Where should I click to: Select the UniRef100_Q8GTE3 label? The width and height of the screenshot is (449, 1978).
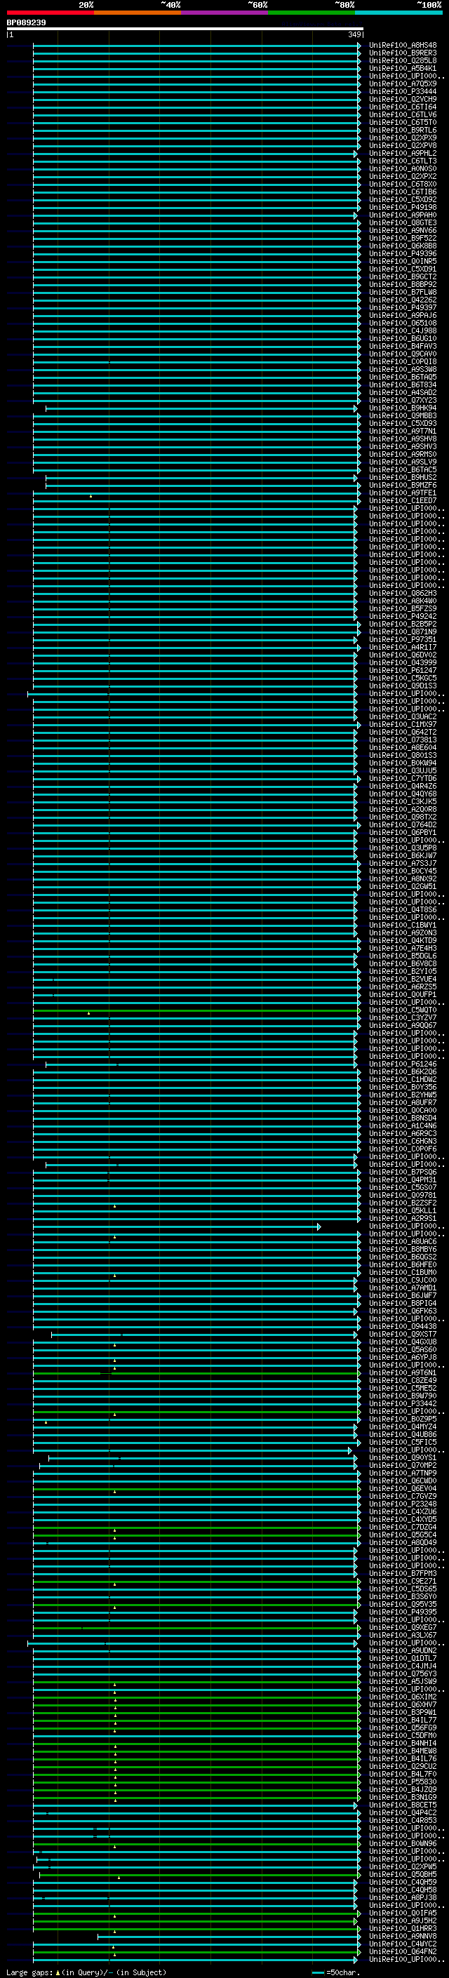tap(403, 222)
